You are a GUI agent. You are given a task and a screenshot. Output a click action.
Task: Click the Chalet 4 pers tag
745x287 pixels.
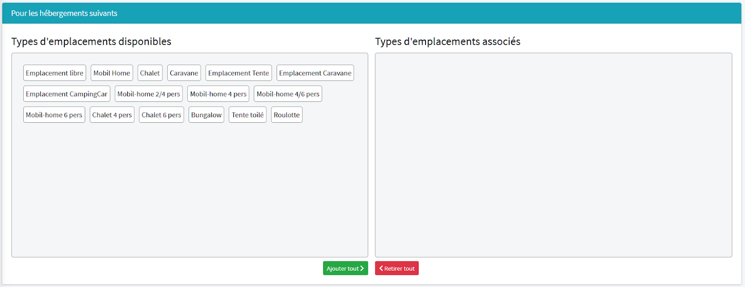(112, 115)
